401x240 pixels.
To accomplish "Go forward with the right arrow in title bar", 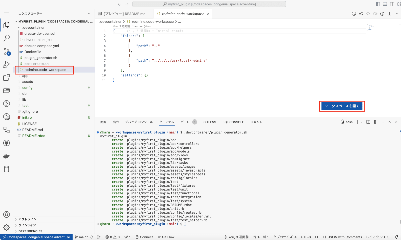I will point(126,4).
